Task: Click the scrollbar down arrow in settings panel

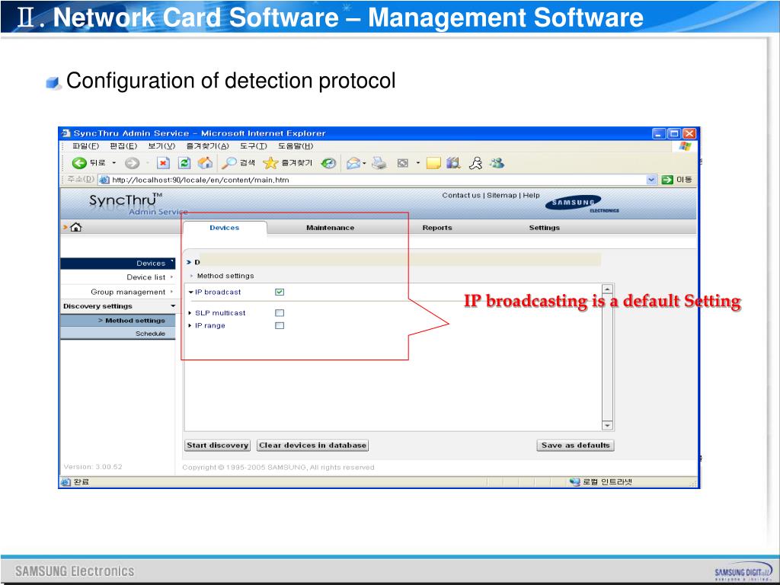Action: coord(607,425)
